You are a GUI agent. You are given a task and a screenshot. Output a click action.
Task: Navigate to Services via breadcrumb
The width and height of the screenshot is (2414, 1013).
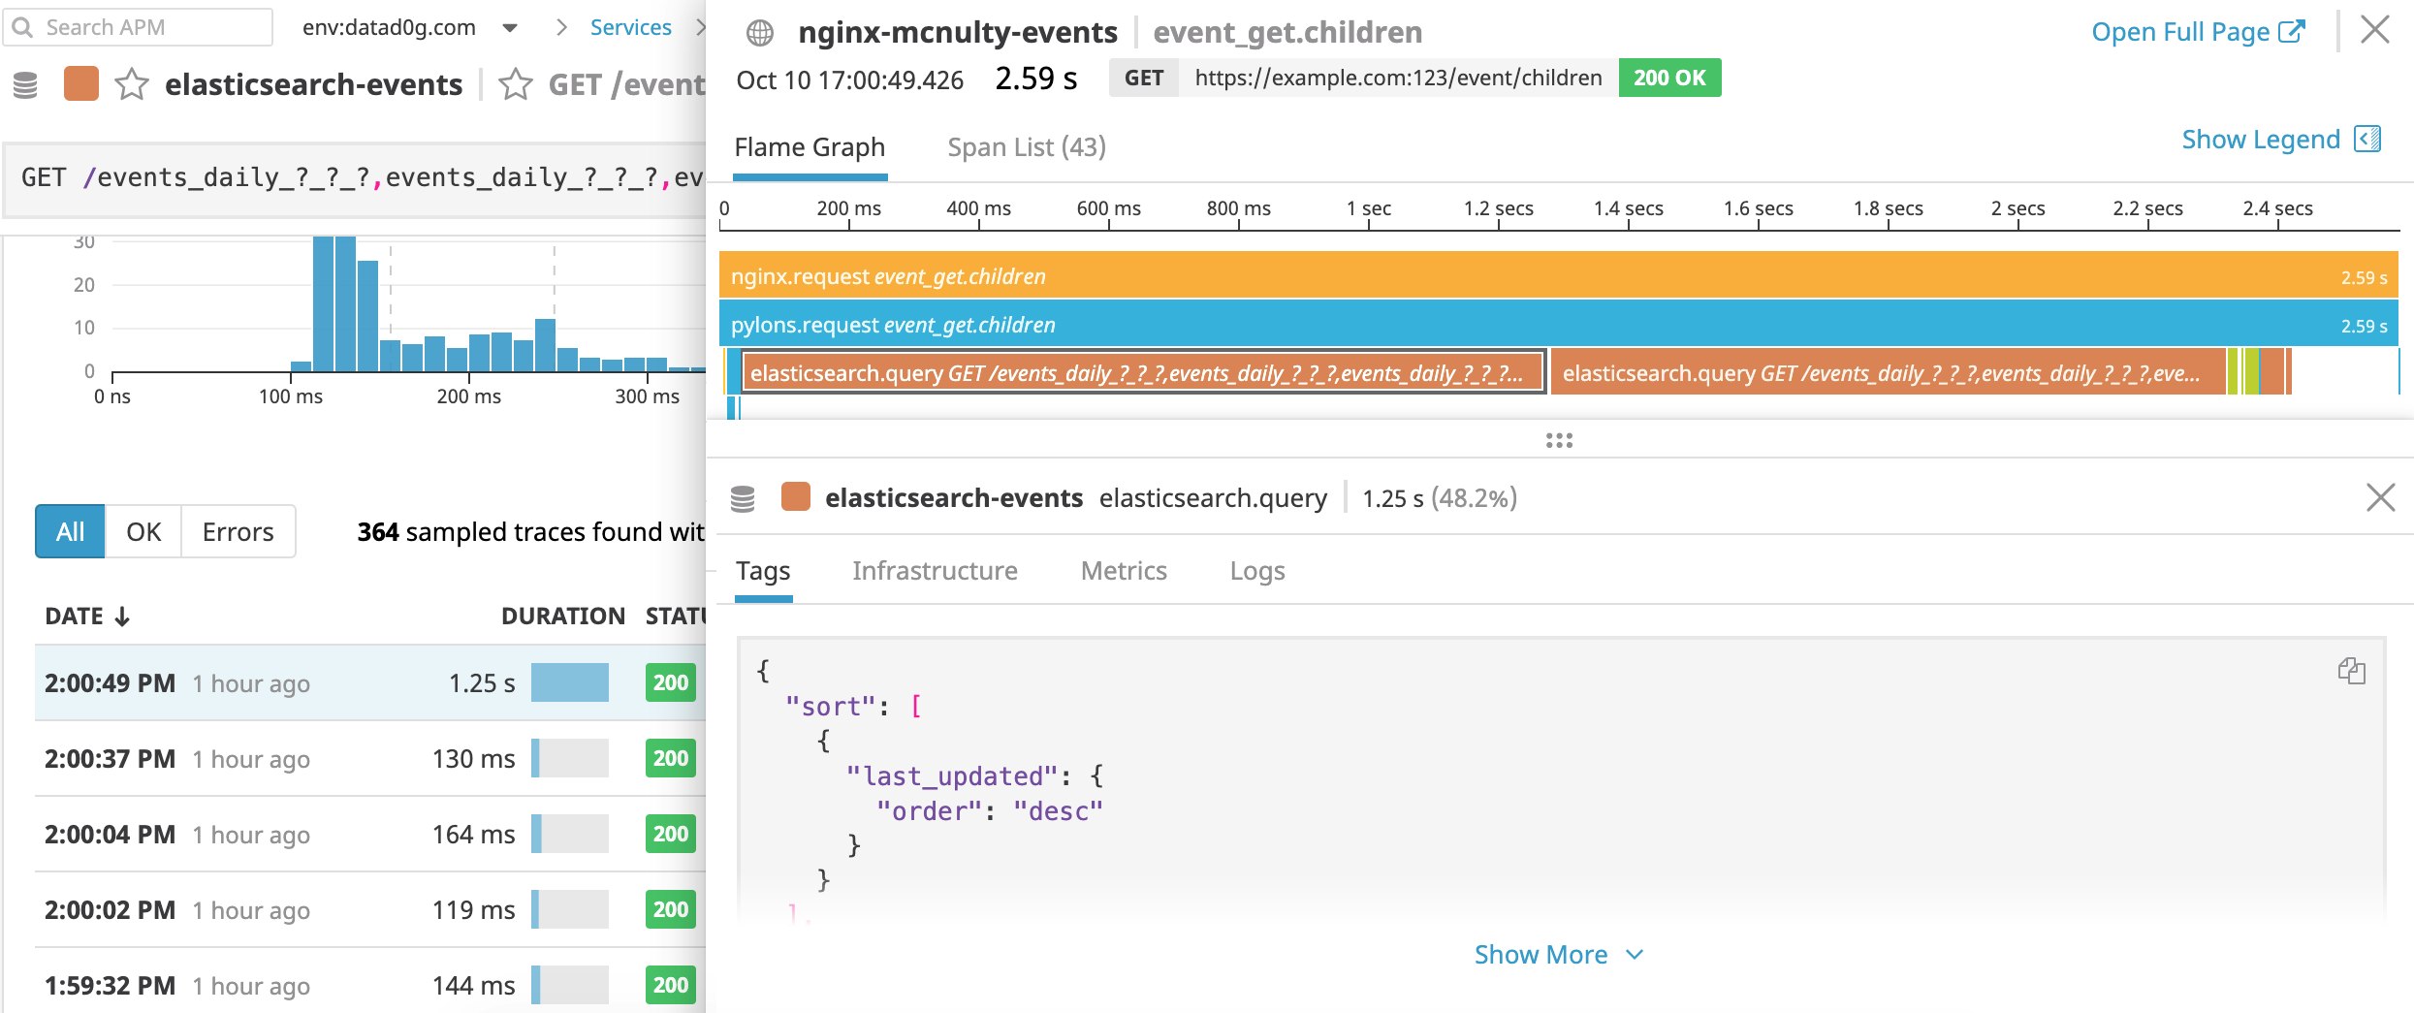pos(630,28)
